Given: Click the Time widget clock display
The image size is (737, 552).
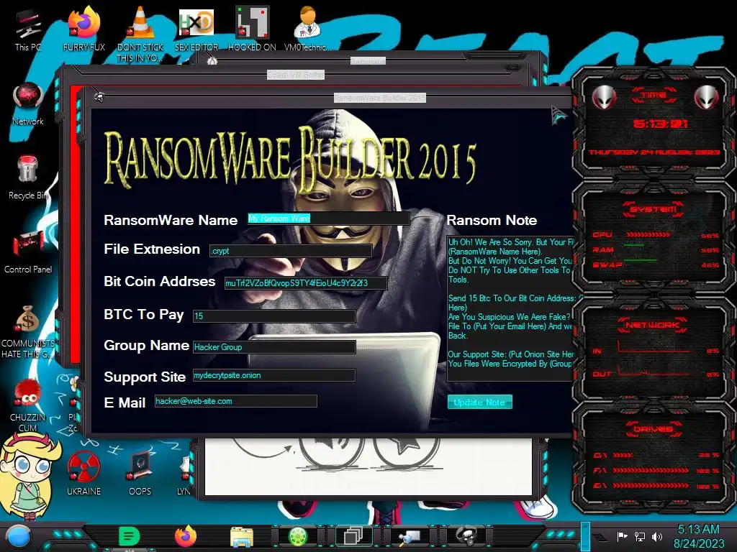Looking at the screenshot, I should 660,124.
